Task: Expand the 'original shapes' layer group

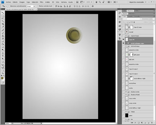Action: coord(126,36)
